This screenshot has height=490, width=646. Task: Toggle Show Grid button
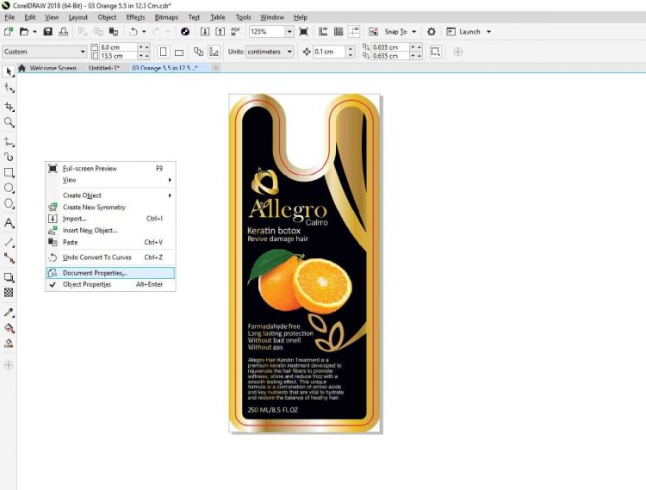point(339,32)
